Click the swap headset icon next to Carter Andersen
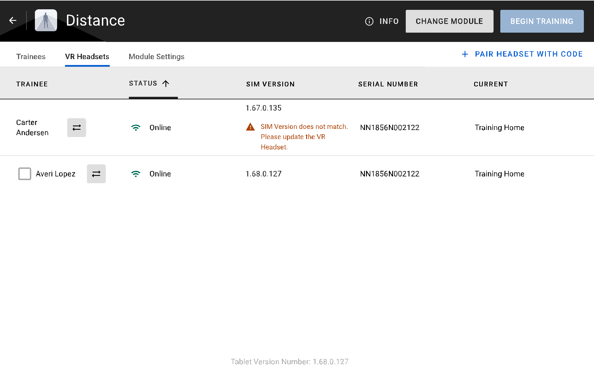Viewport: 594px width, 372px height. coord(77,127)
